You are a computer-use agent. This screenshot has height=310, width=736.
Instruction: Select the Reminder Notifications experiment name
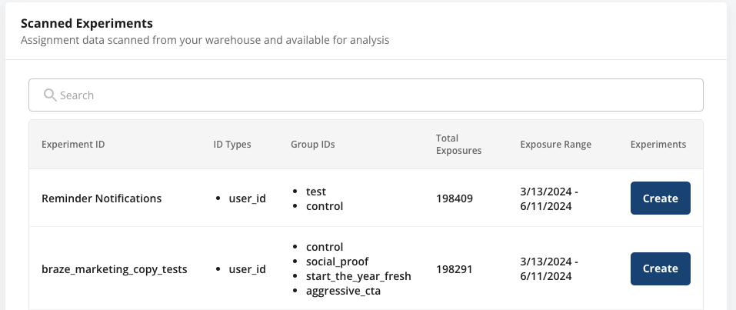tap(102, 198)
